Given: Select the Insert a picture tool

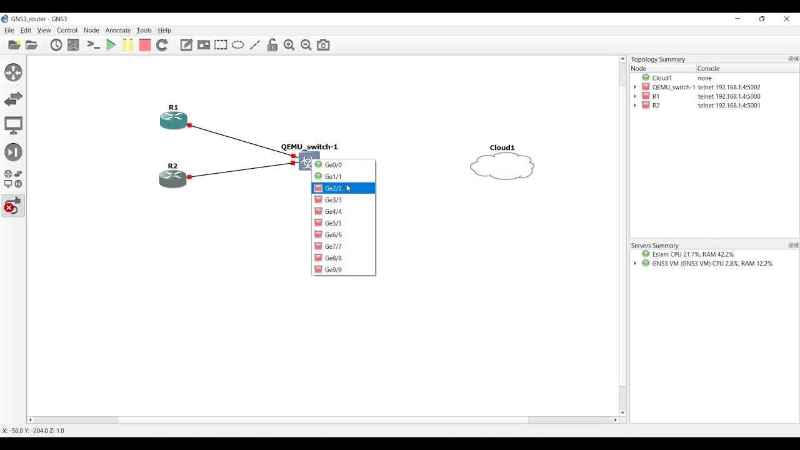Looking at the screenshot, I should (x=204, y=45).
